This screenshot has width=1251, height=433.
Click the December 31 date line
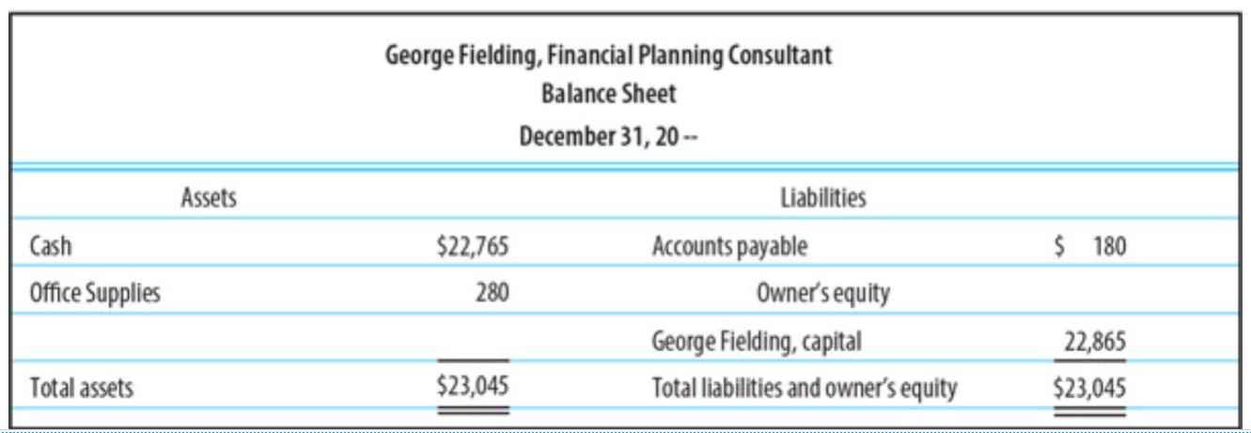[608, 133]
